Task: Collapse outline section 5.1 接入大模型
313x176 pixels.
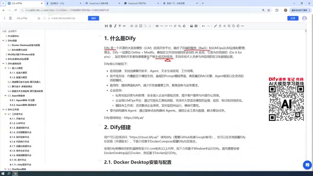Action: [x=5, y=68]
